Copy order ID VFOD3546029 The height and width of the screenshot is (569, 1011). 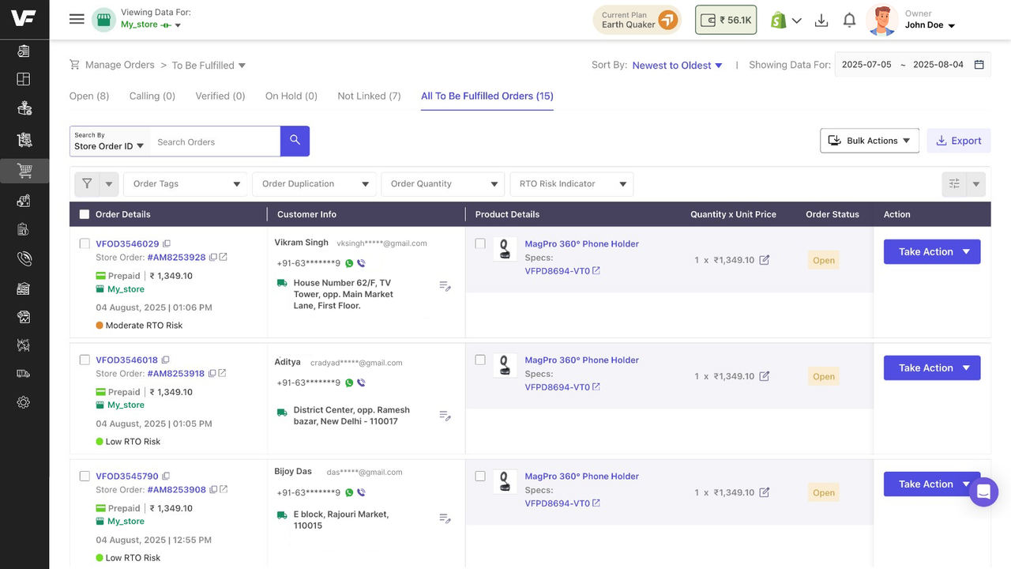coord(167,244)
